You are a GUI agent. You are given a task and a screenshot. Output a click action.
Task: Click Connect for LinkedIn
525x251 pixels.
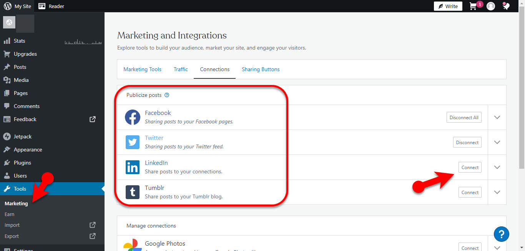click(x=470, y=167)
